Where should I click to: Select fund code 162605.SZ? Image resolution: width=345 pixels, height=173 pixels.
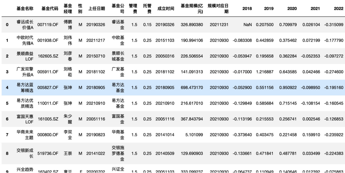[x=48, y=56]
